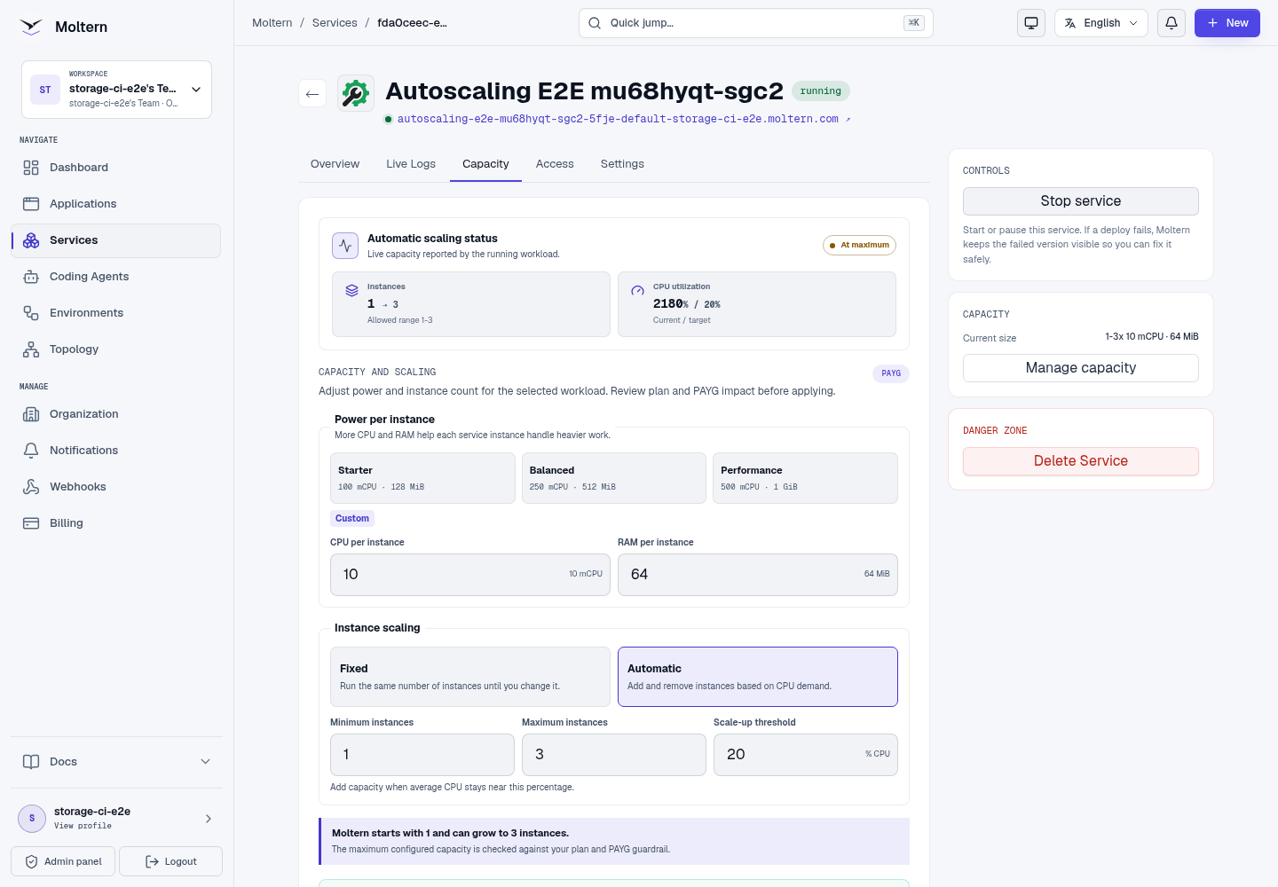Expand the workspace switcher dropdown

coord(196,90)
